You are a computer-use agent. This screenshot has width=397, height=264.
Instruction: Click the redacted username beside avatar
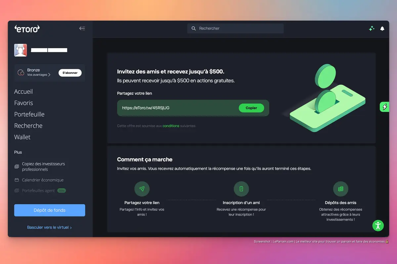(49, 50)
